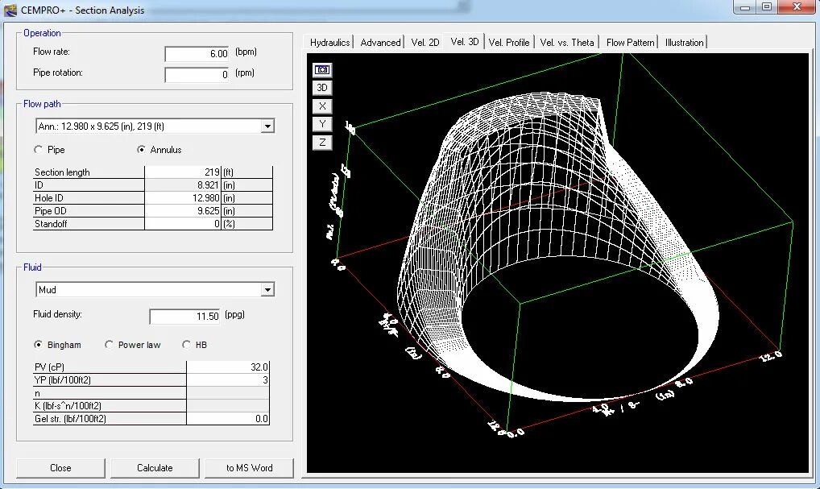820x489 pixels.
Task: Click the Pipe OD value 9.625
Action: pos(183,211)
